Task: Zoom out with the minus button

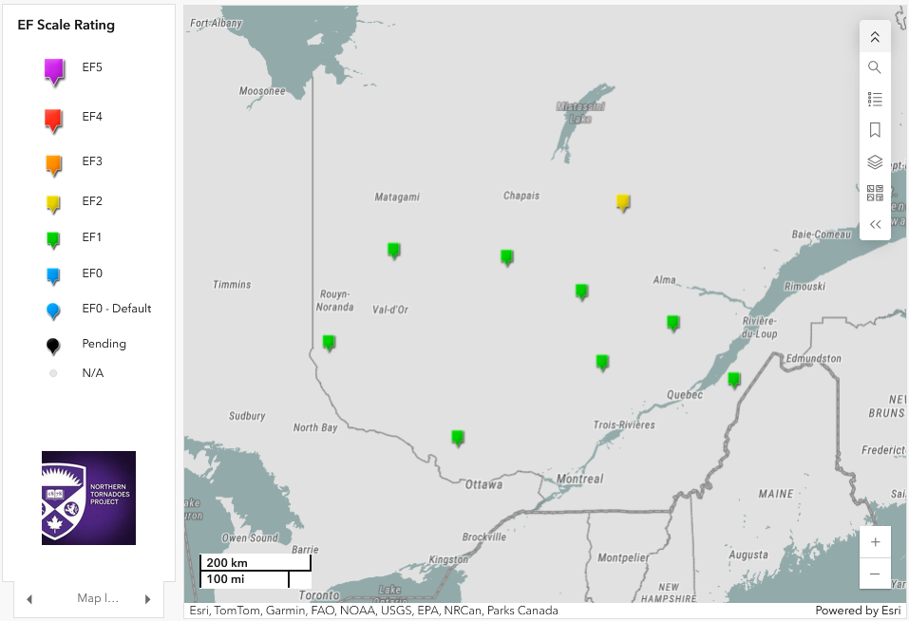Action: [x=875, y=574]
